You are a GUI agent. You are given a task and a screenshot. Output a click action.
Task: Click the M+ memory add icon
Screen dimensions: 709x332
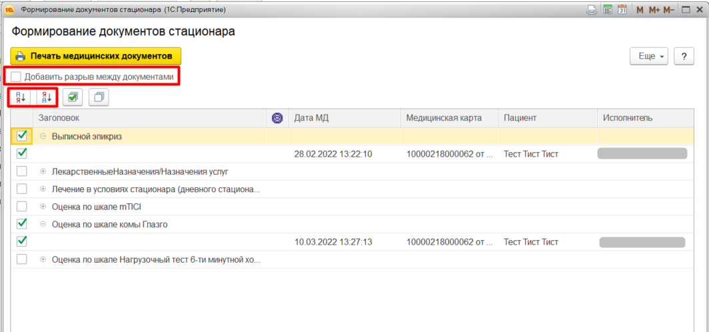click(654, 10)
